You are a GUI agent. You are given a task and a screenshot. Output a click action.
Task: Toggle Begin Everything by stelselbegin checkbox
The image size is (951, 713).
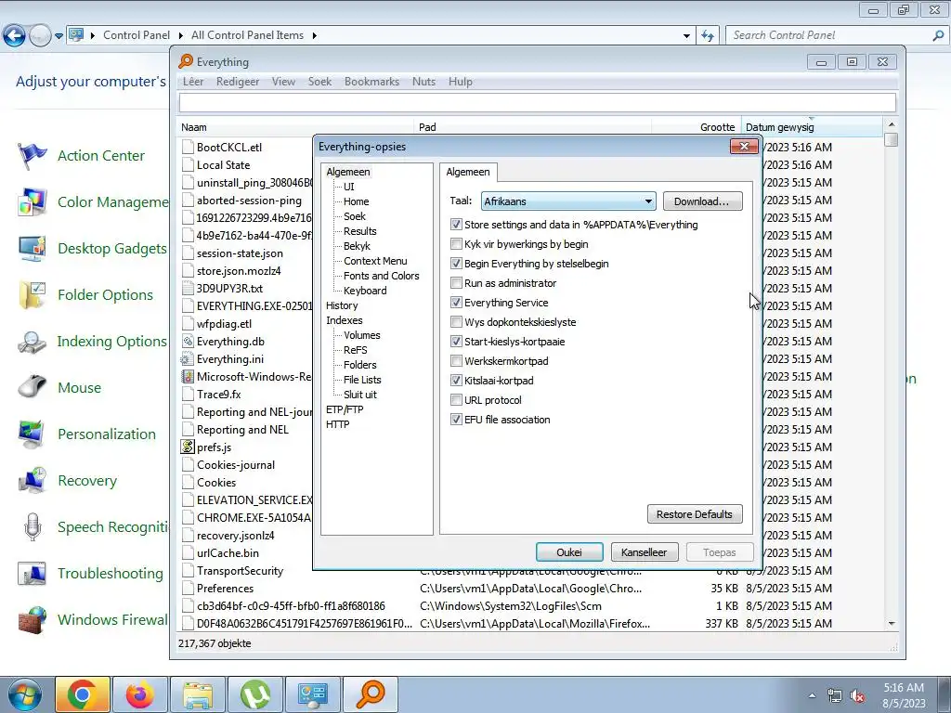tap(456, 264)
